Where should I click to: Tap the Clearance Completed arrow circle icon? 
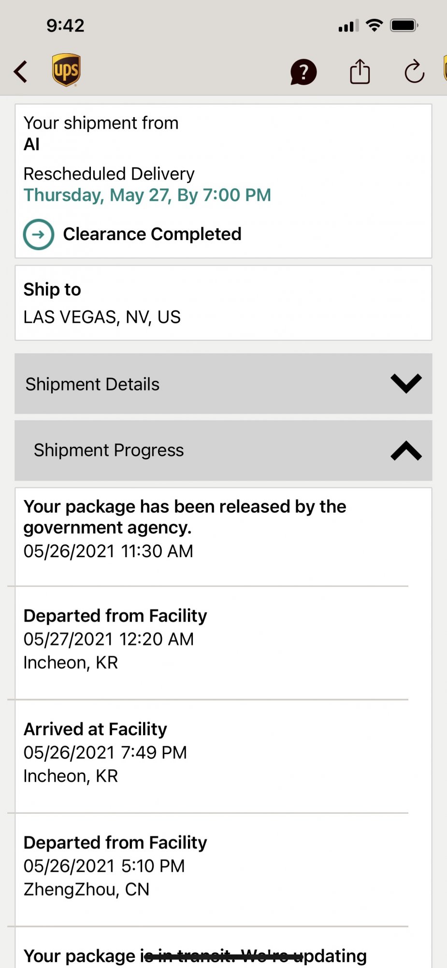pos(39,234)
